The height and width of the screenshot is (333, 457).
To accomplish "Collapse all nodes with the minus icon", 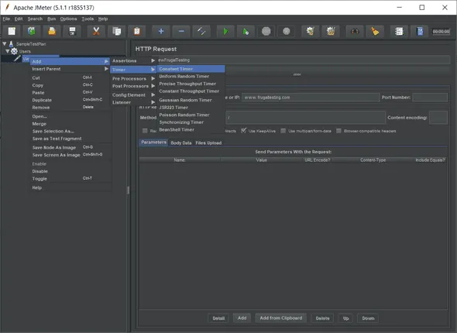I will tap(181, 31).
